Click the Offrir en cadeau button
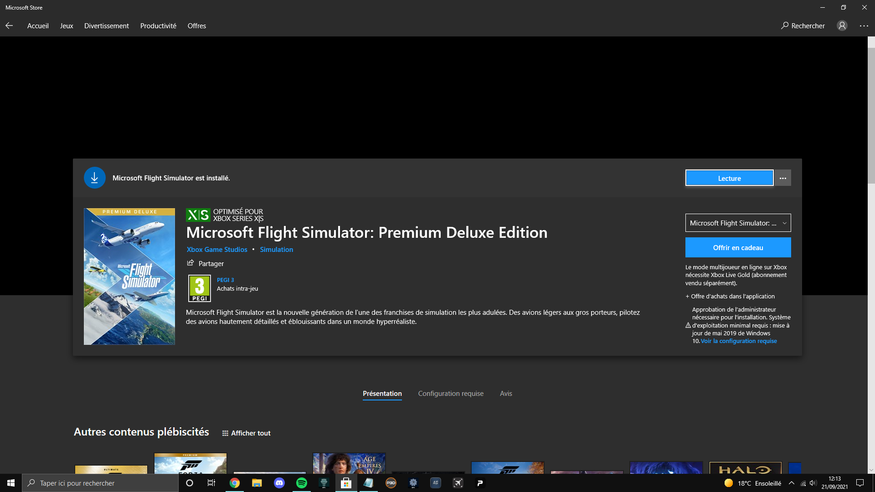Viewport: 875px width, 492px height. 738,248
